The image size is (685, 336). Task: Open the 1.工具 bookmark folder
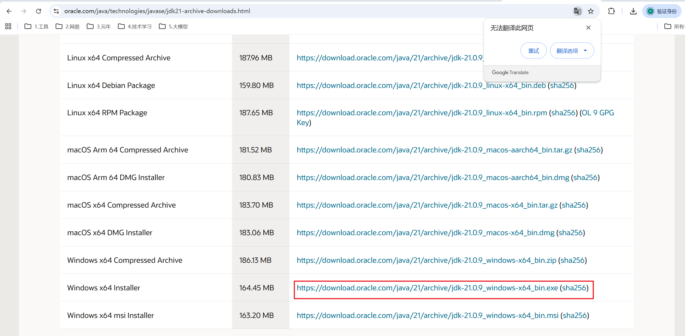click(x=37, y=26)
